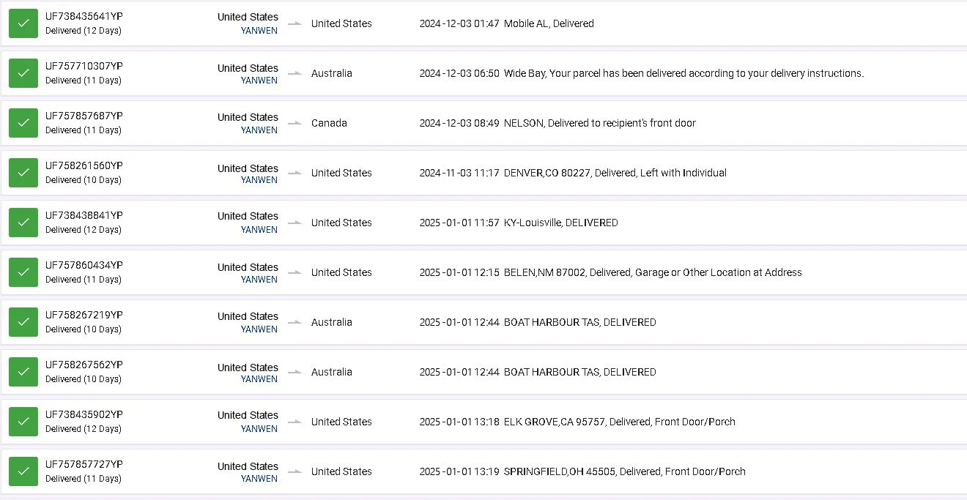Select the green checkmark for UF758267562YP

[x=23, y=372]
